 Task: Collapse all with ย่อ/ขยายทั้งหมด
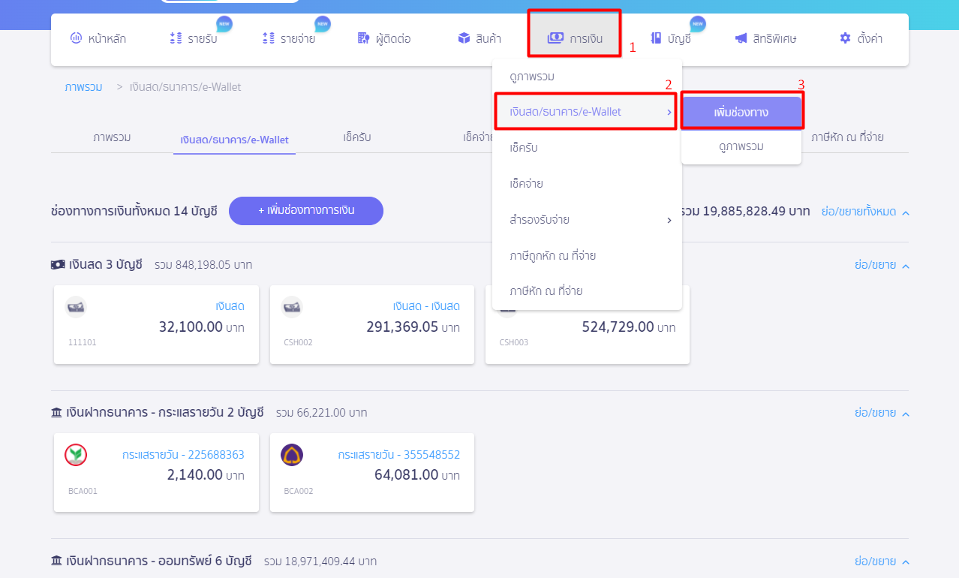866,212
